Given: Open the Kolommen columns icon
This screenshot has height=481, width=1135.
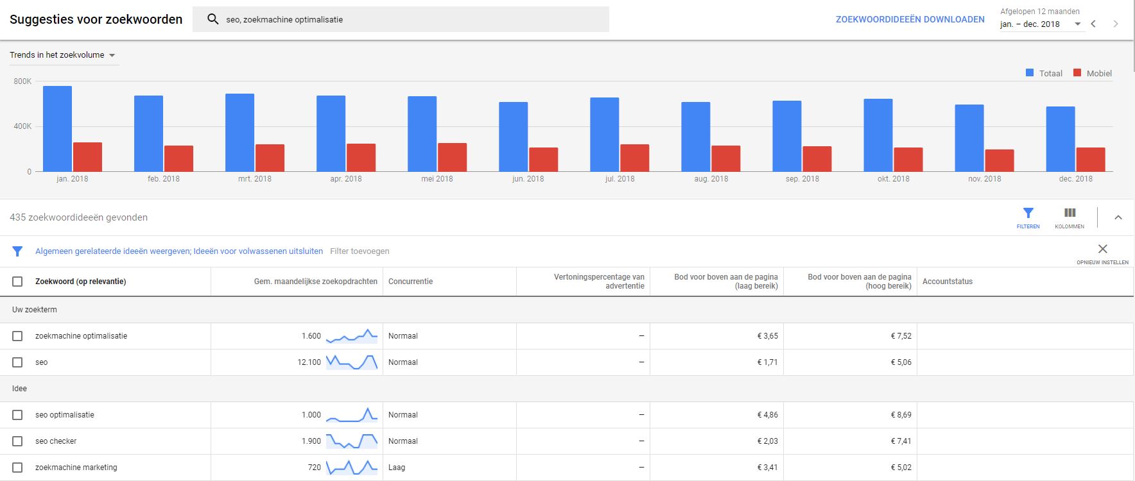Looking at the screenshot, I should tap(1070, 217).
